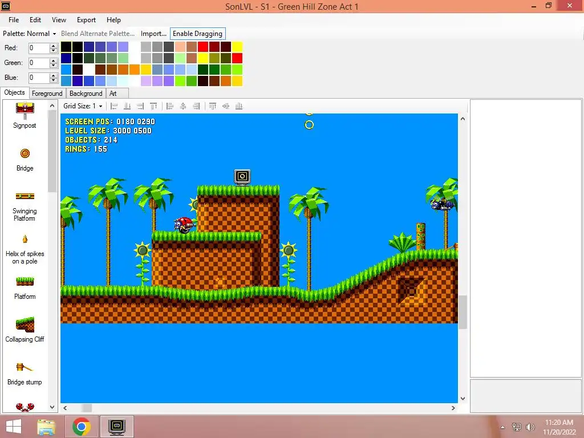Screen dimensions: 584x438
Task: Align selected objects' bottom edges
Action: click(239, 106)
